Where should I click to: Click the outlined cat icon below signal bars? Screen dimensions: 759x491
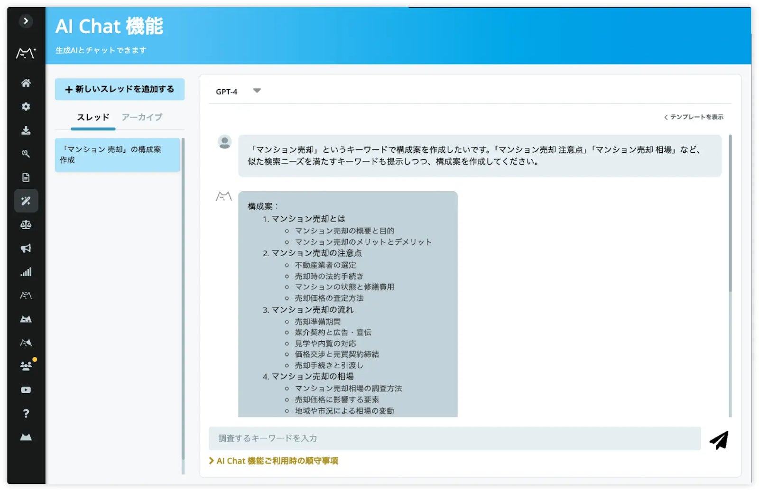(x=26, y=296)
